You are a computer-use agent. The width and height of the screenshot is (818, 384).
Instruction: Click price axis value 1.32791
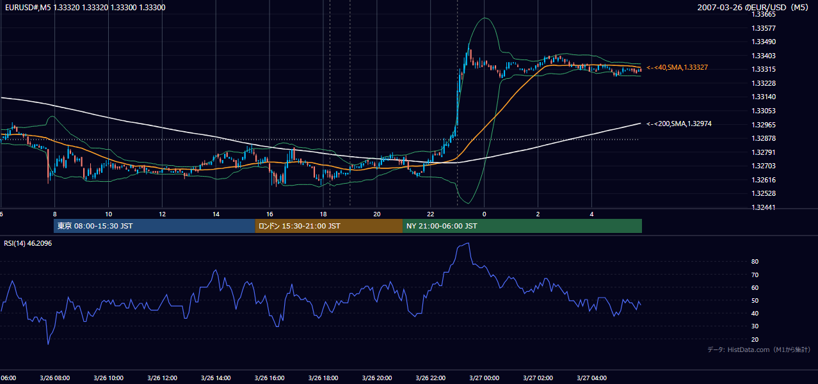(764, 152)
